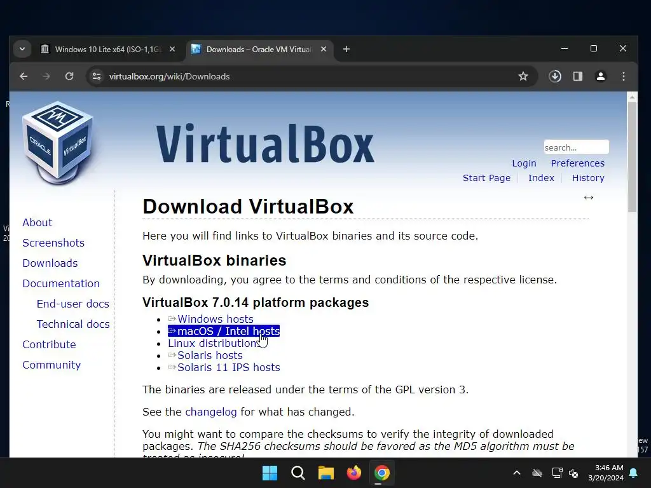
Task: Open the tab search dropdown arrow
Action: pos(22,50)
